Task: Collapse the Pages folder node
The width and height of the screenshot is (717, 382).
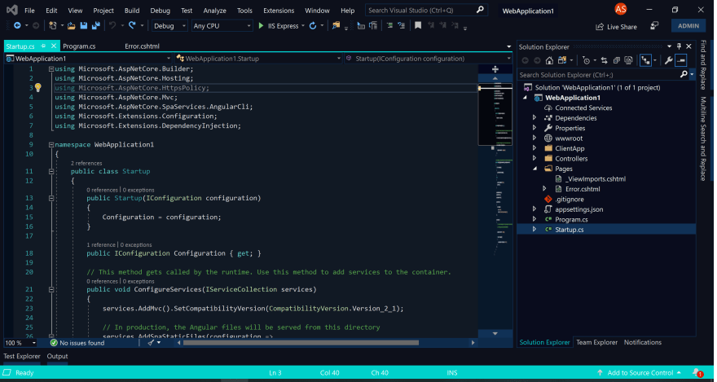Action: point(534,169)
